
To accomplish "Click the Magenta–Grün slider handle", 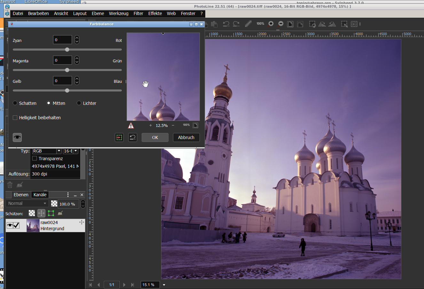I will 67,70.
